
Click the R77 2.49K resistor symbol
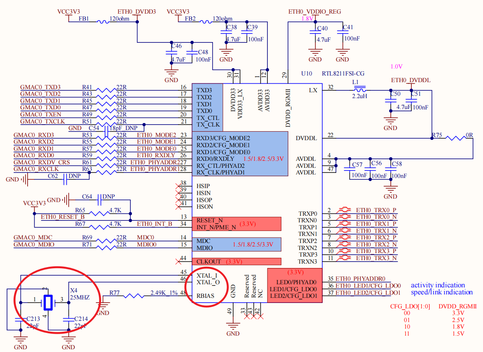[x=133, y=296]
